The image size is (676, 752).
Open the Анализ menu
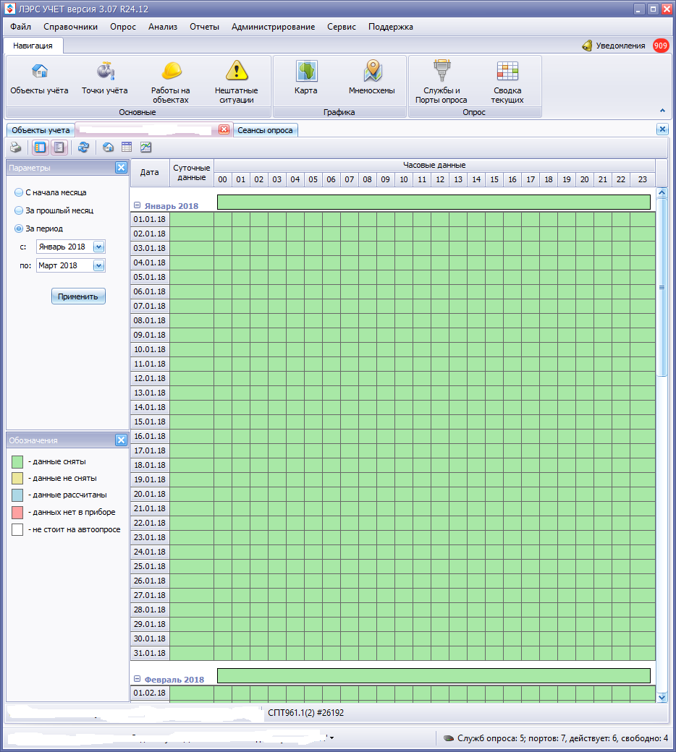(163, 27)
